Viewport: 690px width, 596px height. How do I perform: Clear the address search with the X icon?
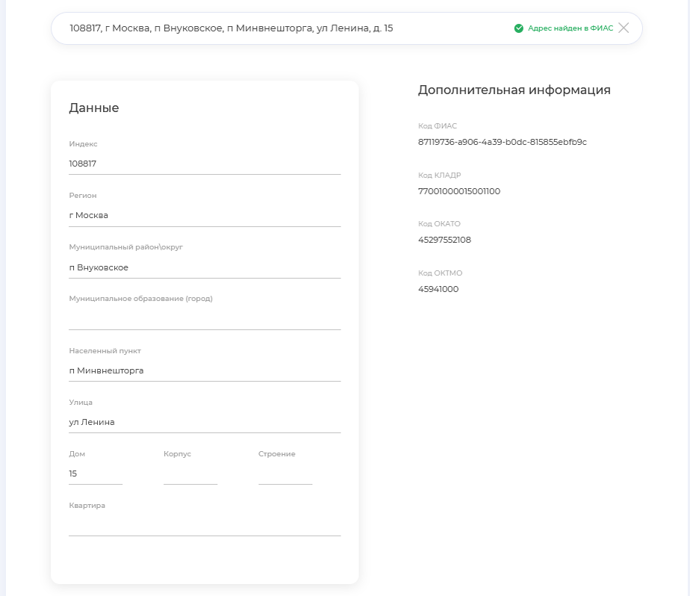(624, 28)
